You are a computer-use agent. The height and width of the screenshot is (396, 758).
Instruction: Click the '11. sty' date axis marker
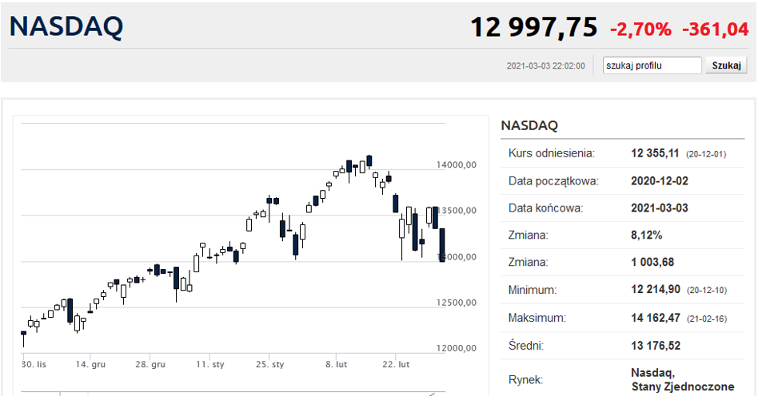(x=209, y=364)
